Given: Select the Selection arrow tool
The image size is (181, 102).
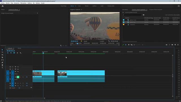Looking at the screenshot, I should point(2,50).
